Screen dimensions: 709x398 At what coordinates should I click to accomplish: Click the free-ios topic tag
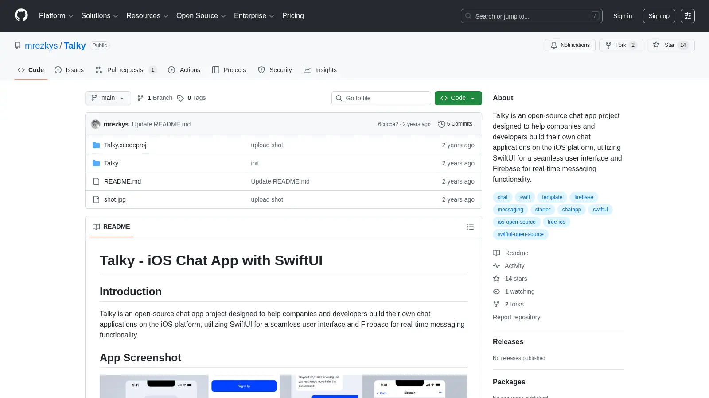556,222
